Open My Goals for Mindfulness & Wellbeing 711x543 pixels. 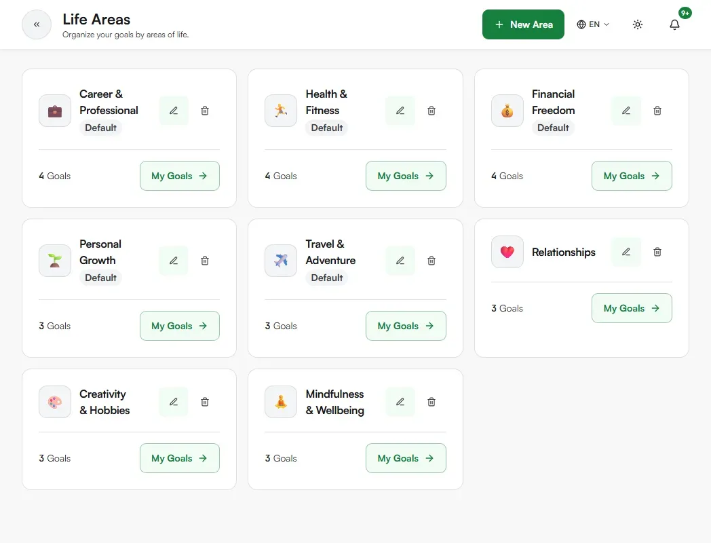[x=406, y=458]
